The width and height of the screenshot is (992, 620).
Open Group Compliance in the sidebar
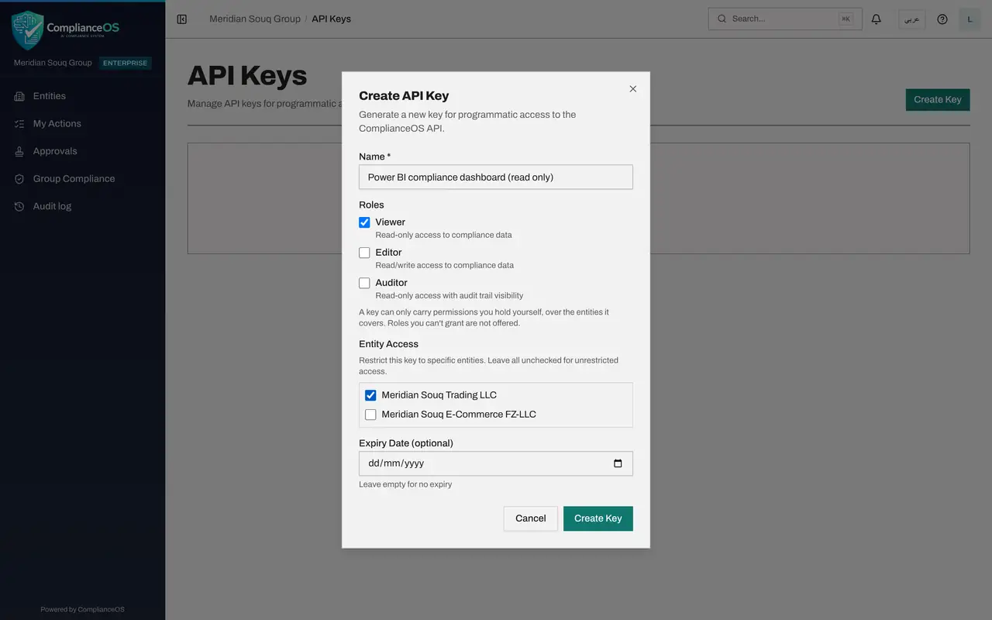click(x=82, y=179)
